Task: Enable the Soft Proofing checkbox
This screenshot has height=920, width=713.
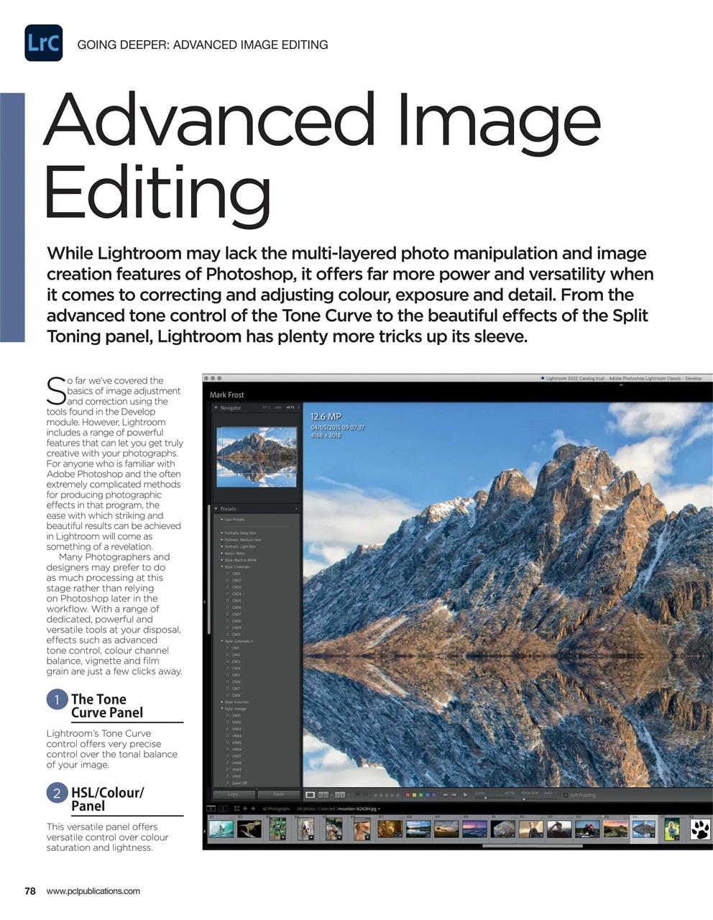Action: tap(565, 796)
